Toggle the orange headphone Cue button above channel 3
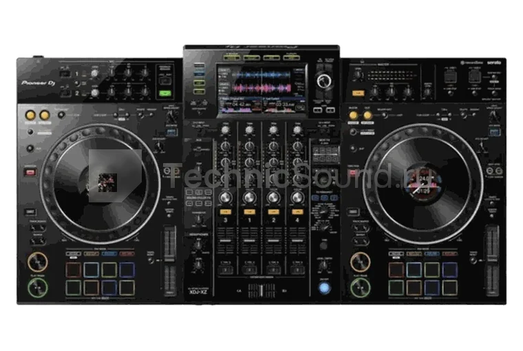The width and height of the screenshot is (523, 351). click(226, 212)
